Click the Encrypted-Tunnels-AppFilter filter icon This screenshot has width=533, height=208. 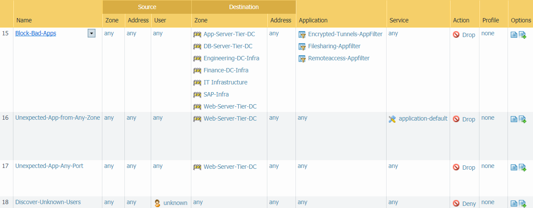302,34
